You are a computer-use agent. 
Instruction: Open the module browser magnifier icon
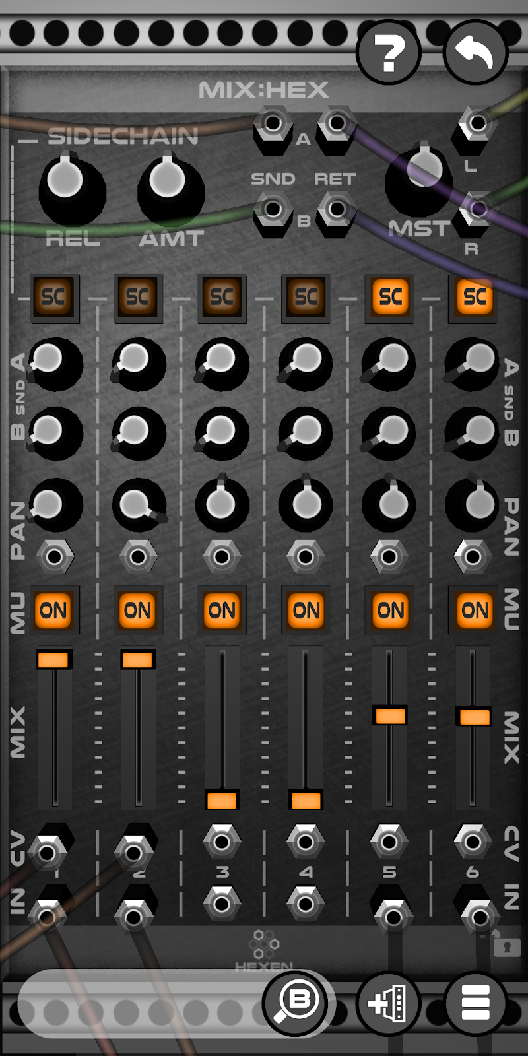[295, 1002]
